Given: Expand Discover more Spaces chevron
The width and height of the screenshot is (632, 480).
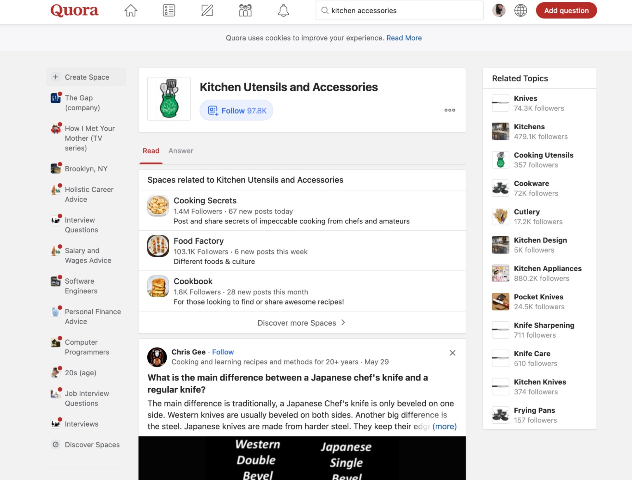Looking at the screenshot, I should (x=343, y=323).
